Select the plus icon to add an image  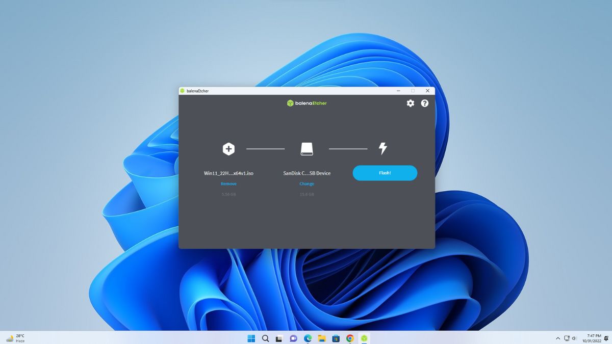coord(228,149)
